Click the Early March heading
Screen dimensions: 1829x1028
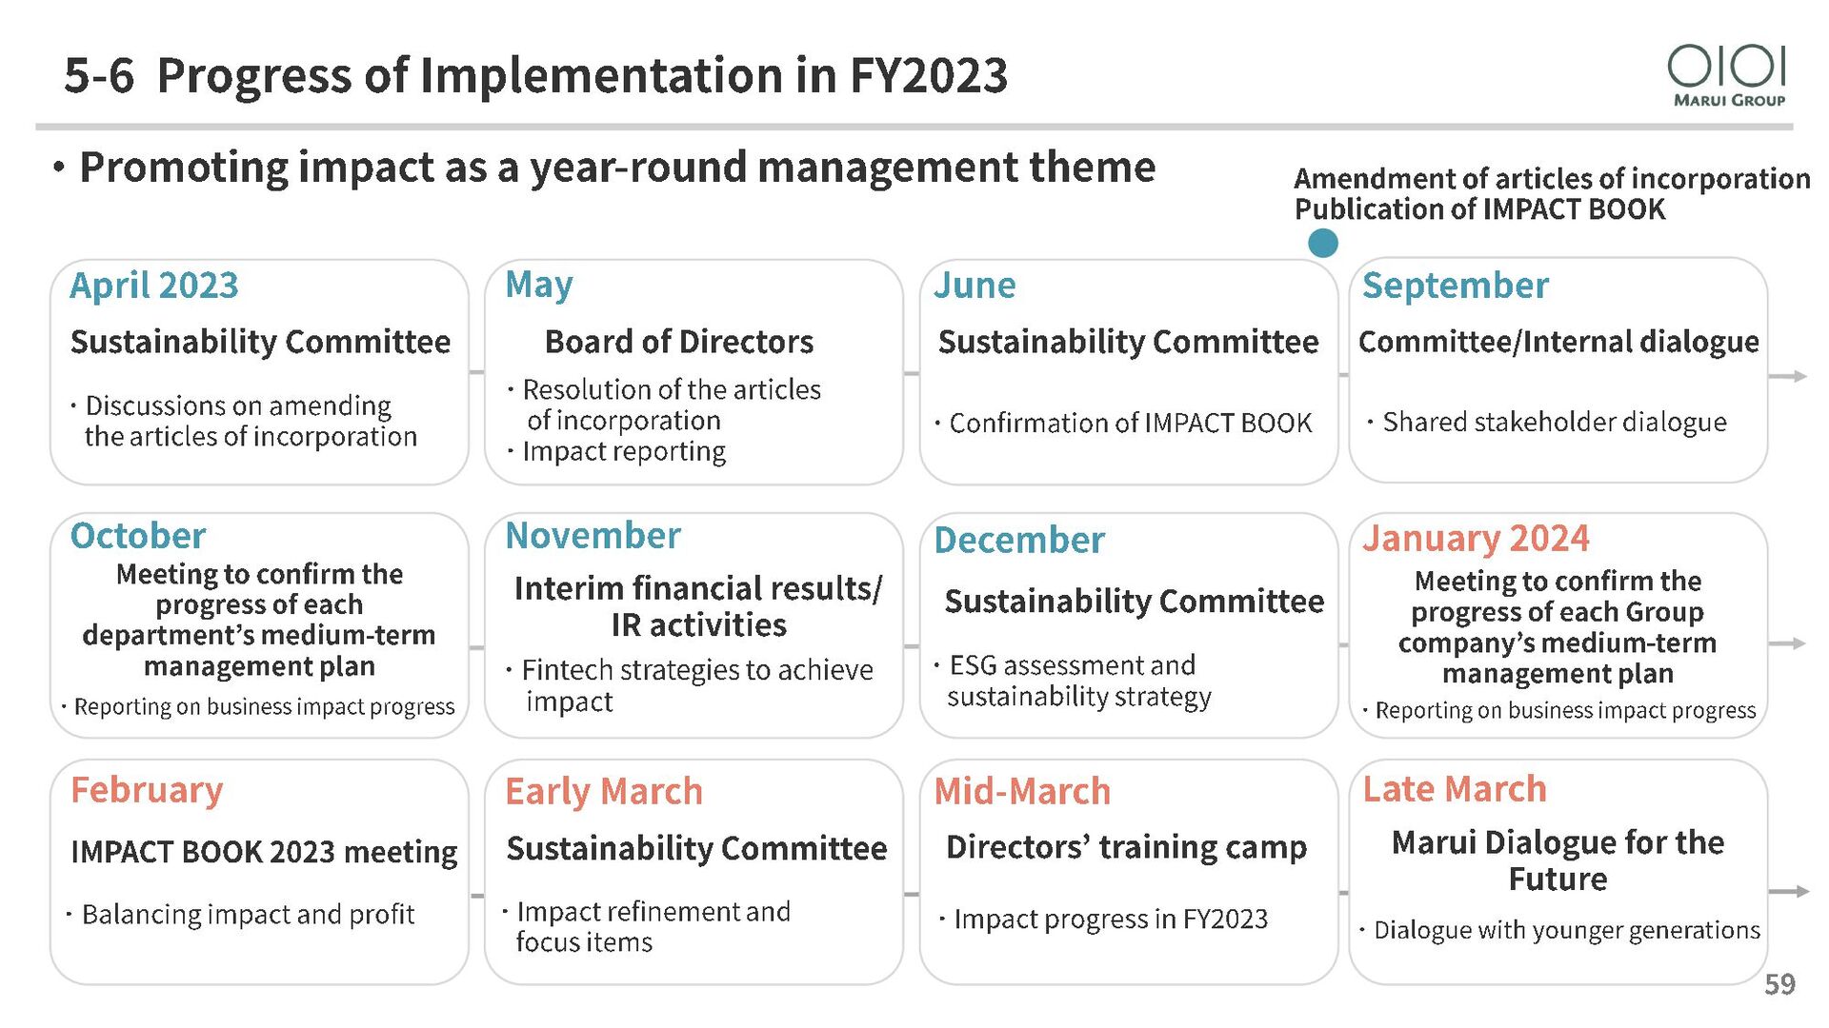[604, 792]
